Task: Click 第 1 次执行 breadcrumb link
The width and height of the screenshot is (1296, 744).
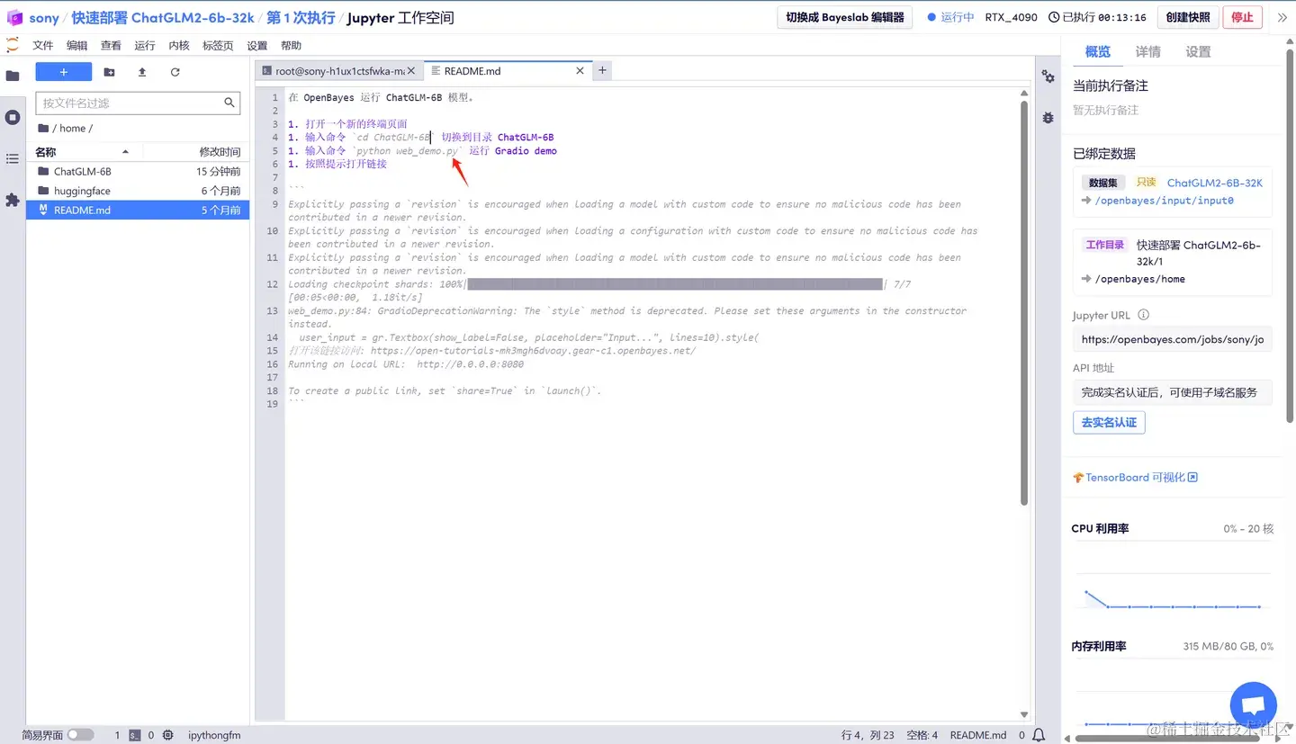Action: (301, 18)
